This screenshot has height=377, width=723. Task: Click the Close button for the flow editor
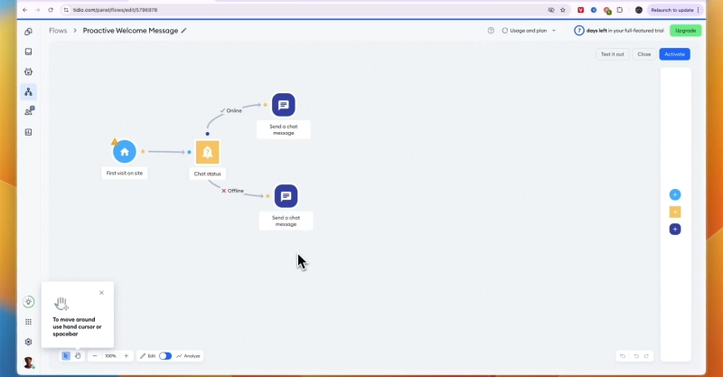(644, 54)
